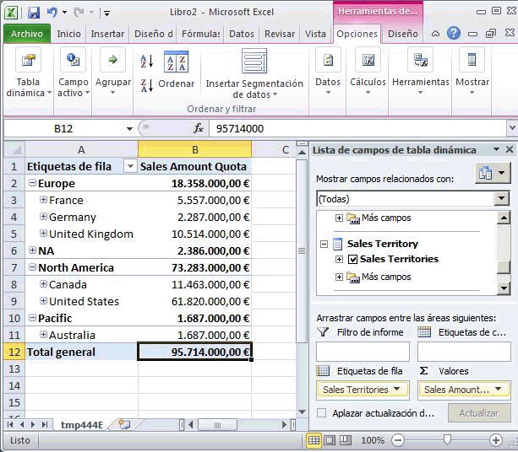Open the Ordenar sort dialog
The height and width of the screenshot is (452, 518).
click(x=176, y=70)
